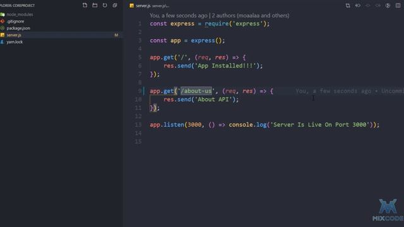404x227 pixels.
Task: Click the inline blame annotation on line 9
Action: point(350,91)
